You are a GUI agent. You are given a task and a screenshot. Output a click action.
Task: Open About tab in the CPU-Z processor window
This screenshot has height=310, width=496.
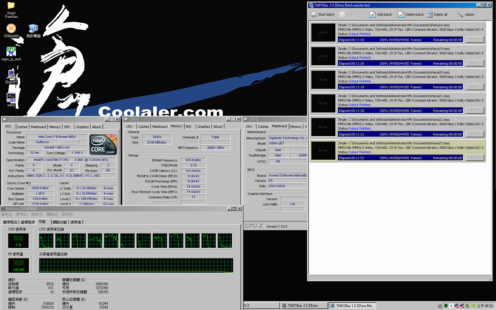tap(97, 127)
